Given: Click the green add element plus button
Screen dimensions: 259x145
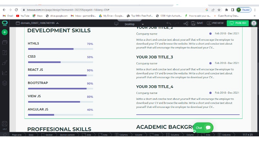Looking at the screenshot, I should click(5, 32).
